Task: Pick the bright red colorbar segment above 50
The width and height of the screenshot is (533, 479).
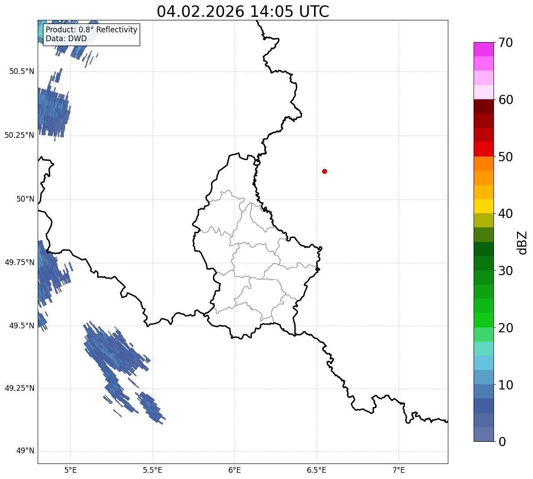Action: (483, 149)
